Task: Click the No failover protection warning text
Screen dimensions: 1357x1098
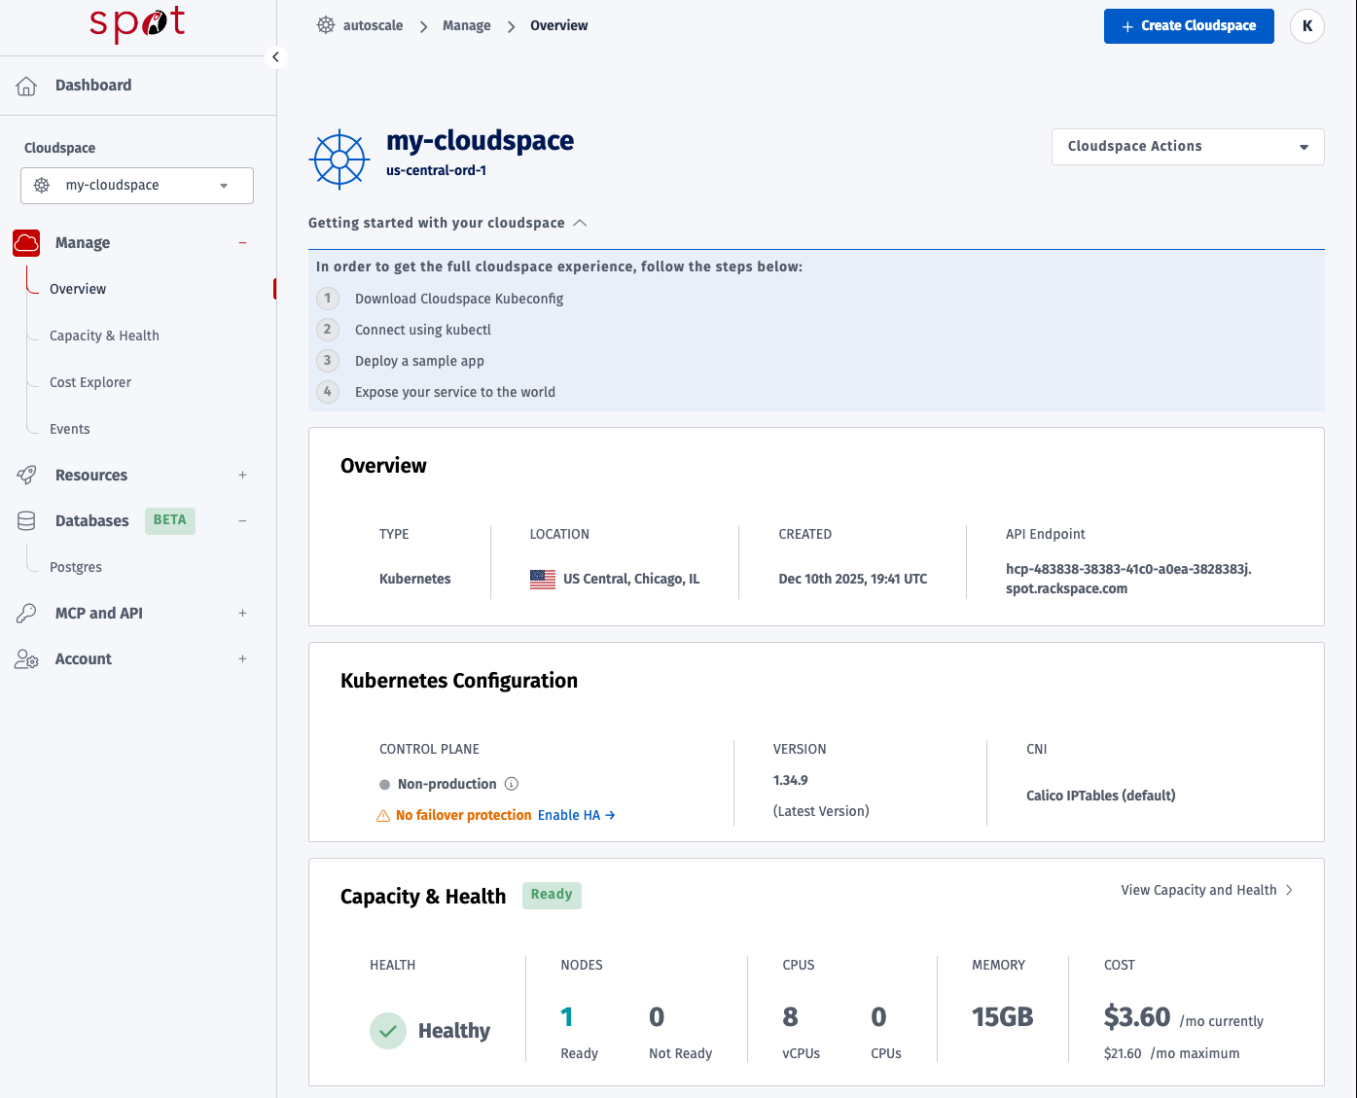Action: coord(464,816)
